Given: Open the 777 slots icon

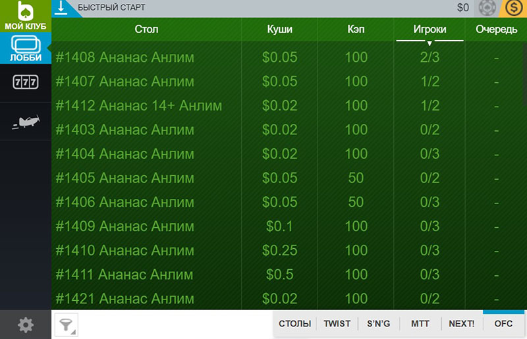Looking at the screenshot, I should [x=26, y=82].
